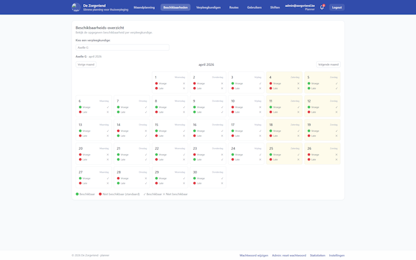Screen dimensions: 416x260
Task: Click the green Vroege dot on day 6
Action: pos(80,107)
